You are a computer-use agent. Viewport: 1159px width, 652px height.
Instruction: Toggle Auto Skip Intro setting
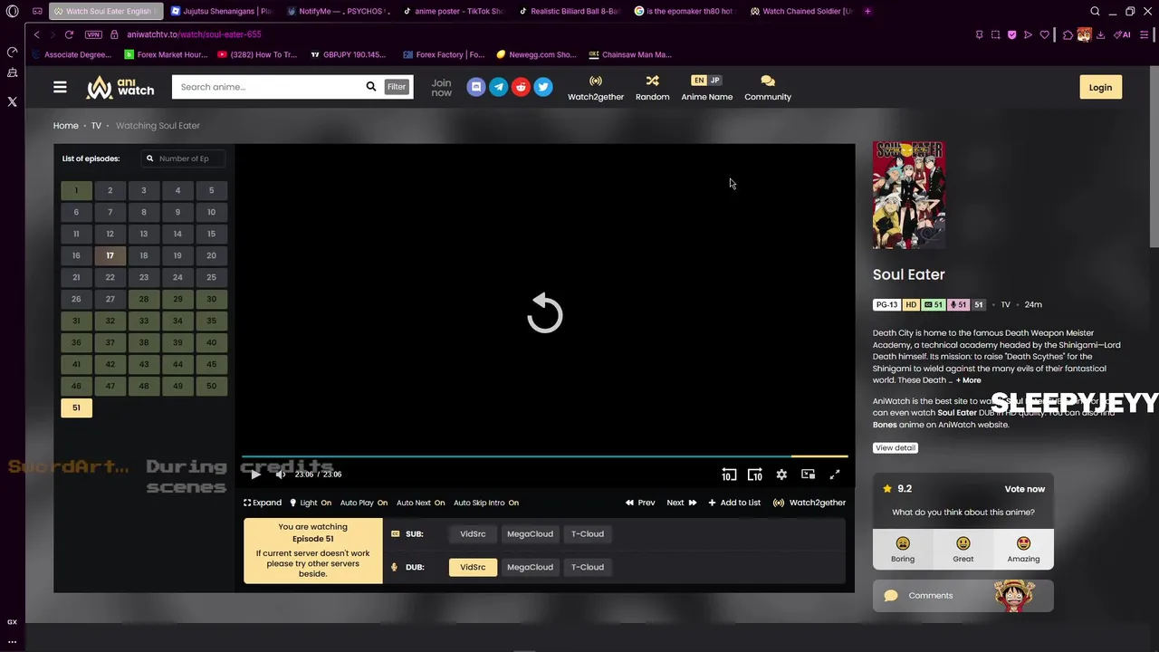coord(486,503)
